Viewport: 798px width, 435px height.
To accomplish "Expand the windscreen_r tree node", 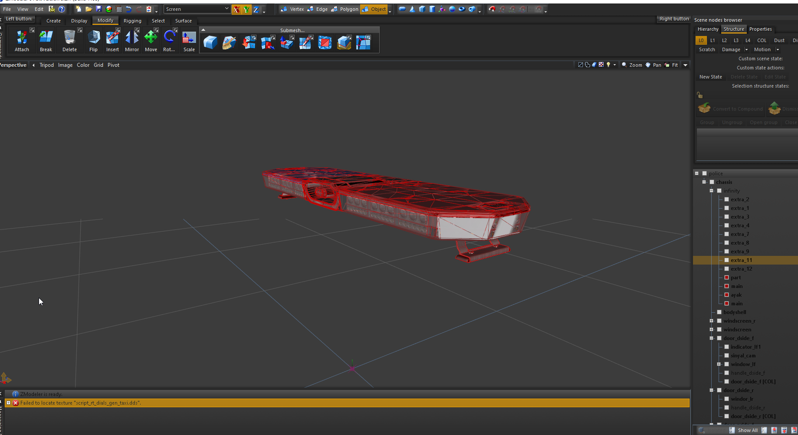I will pyautogui.click(x=712, y=321).
